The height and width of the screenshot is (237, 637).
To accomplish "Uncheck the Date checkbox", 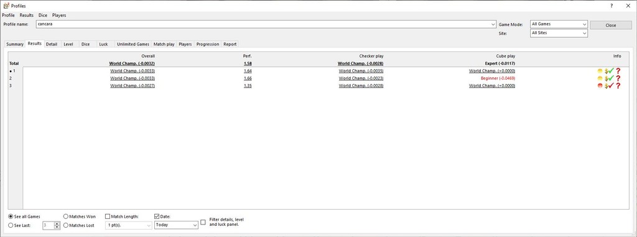I will [157, 216].
